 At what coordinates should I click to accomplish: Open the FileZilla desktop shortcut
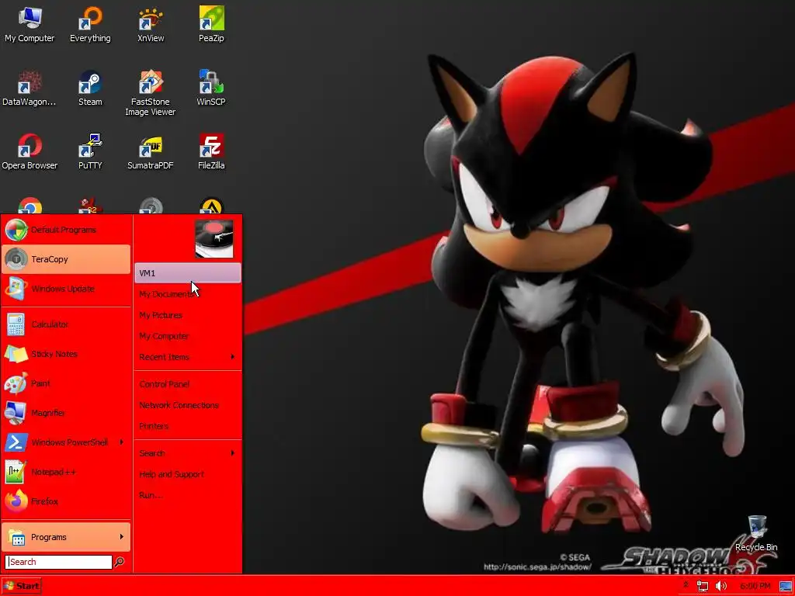tap(211, 151)
